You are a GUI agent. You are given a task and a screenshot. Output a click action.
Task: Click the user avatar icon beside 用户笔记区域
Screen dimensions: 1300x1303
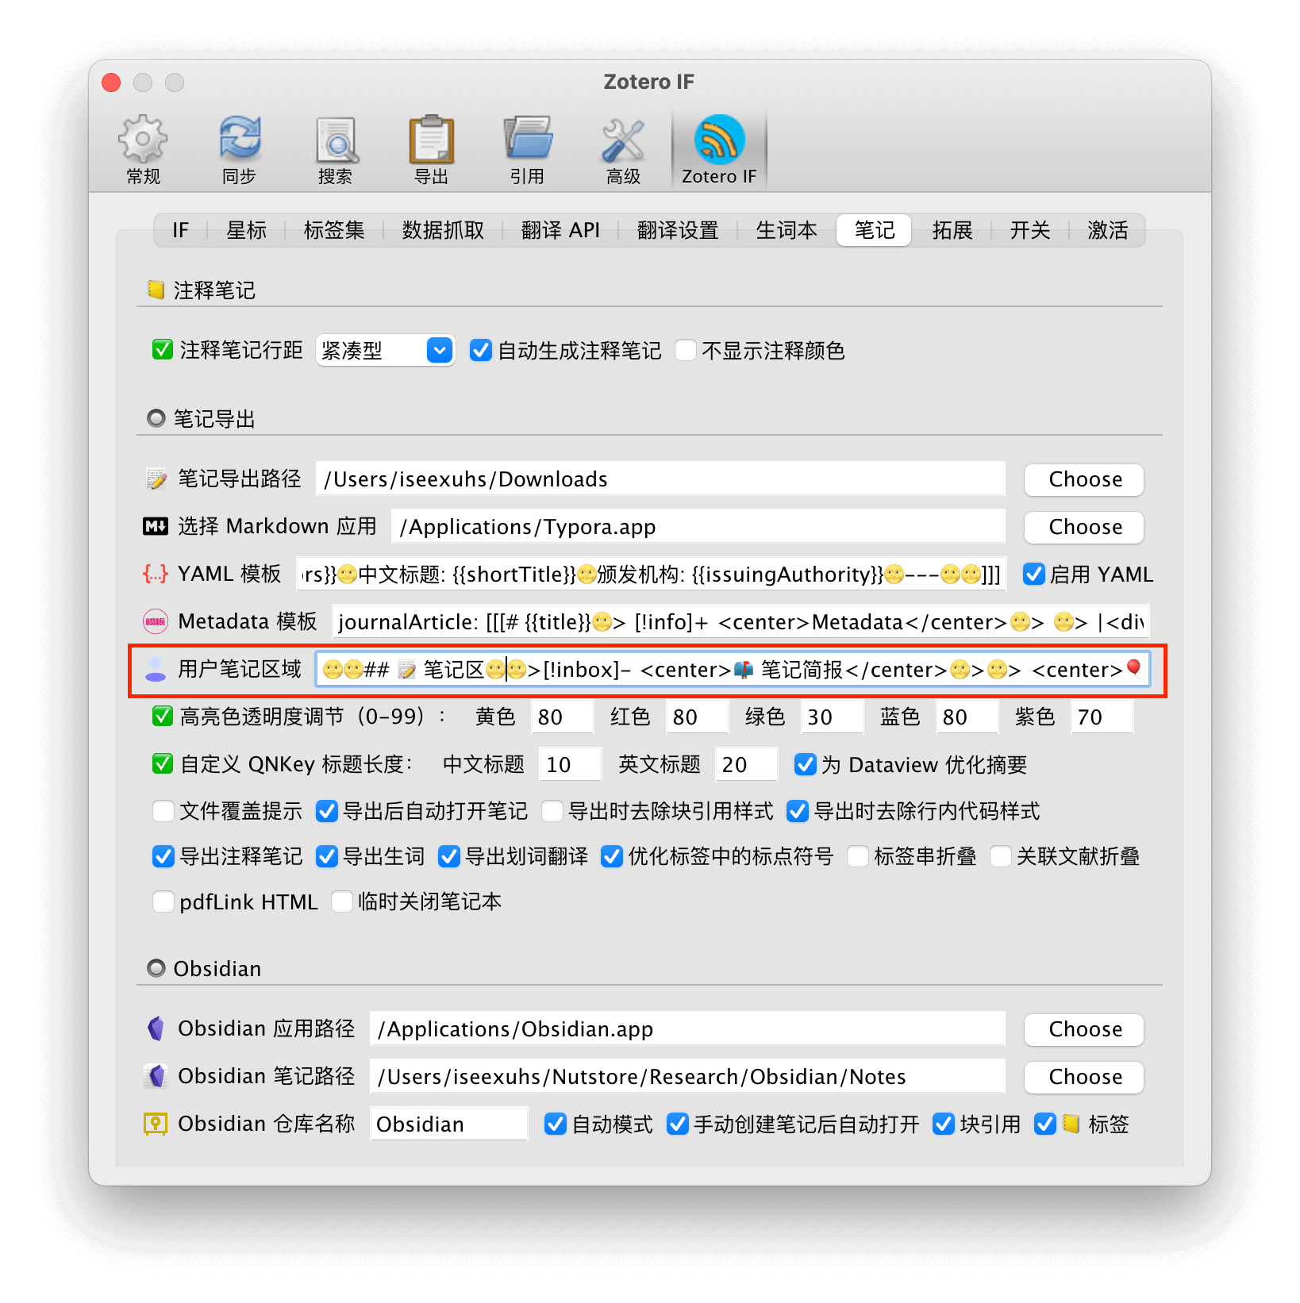156,669
